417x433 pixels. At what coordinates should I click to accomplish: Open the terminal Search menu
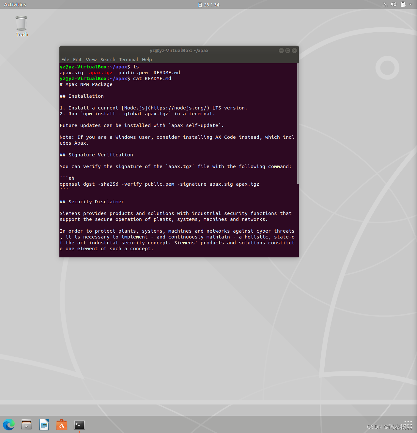click(x=108, y=60)
